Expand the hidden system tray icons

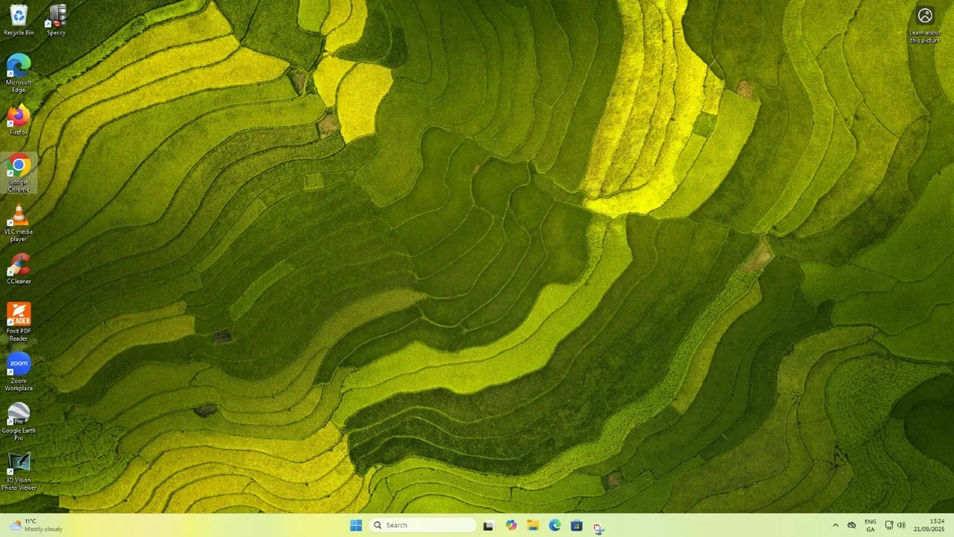click(x=835, y=525)
